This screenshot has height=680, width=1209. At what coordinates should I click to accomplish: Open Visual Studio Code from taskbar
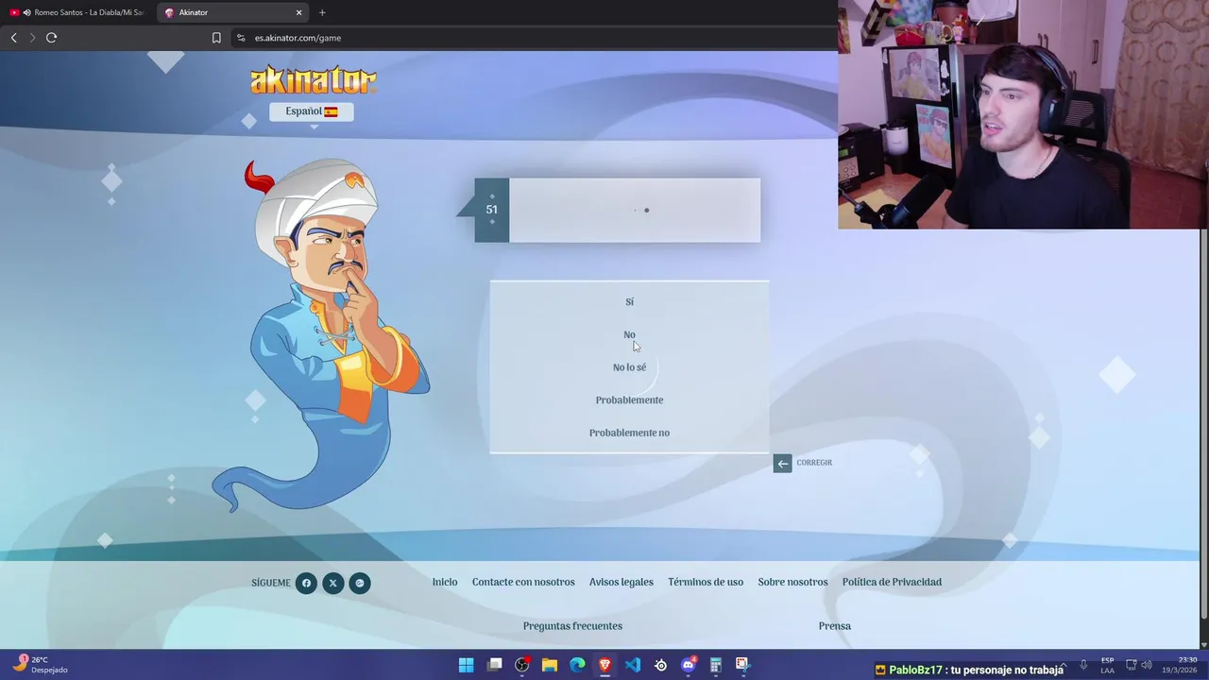(633, 665)
